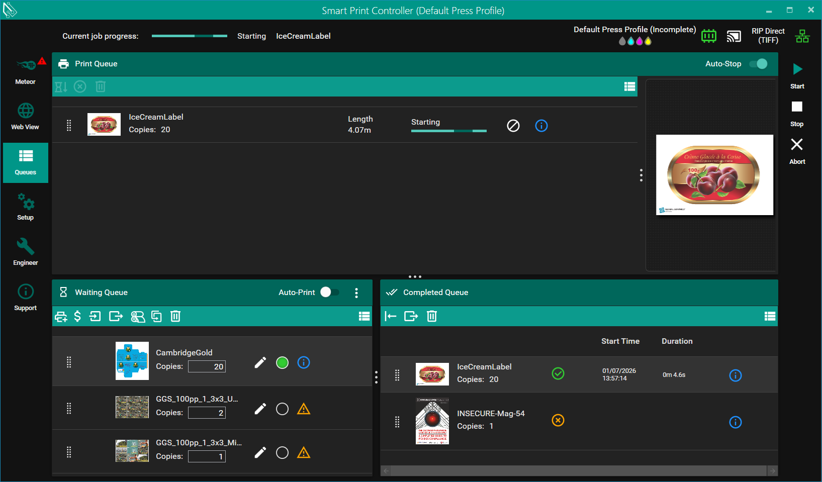Go to the Engineer section
Viewport: 822px width, 482px height.
click(26, 252)
